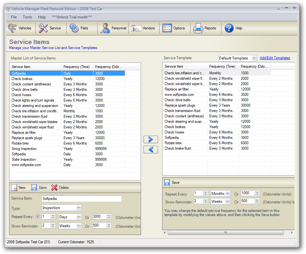Viewport: 306px width, 254px height.
Task: Select Rotate tires in master list
Action: 67,143
